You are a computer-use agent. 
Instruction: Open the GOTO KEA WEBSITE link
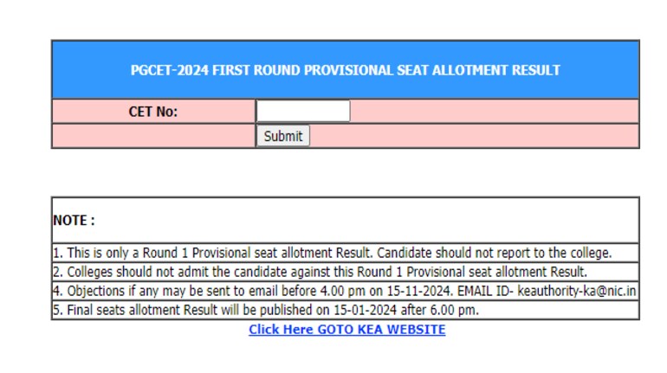pos(346,330)
